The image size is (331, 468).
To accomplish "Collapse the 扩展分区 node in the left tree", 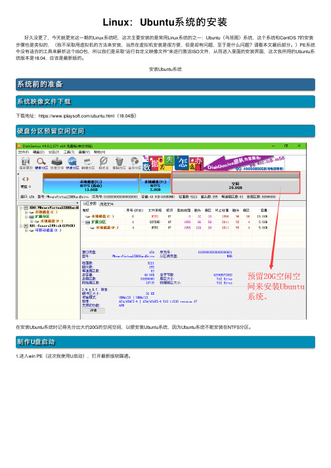I will coord(26,217).
